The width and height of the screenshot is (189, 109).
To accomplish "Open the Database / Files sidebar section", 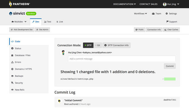I will [29, 55].
